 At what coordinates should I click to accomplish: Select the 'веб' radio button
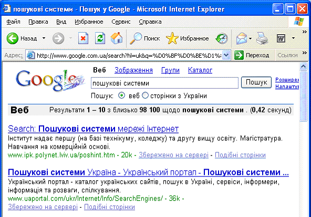121,96
